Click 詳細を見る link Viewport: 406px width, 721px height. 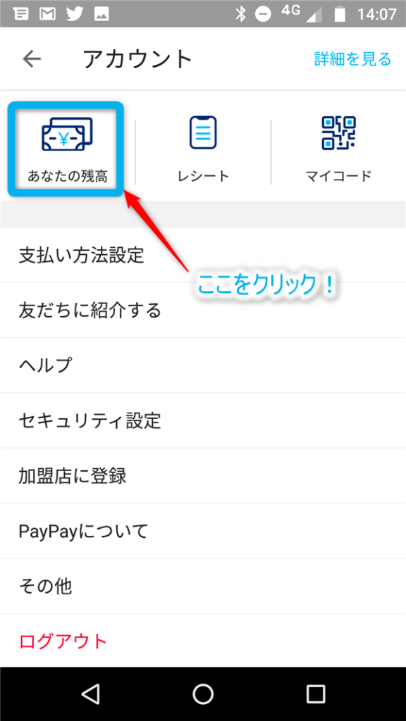(352, 59)
